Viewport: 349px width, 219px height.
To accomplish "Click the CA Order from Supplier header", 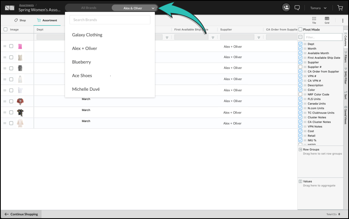I will tap(282, 30).
